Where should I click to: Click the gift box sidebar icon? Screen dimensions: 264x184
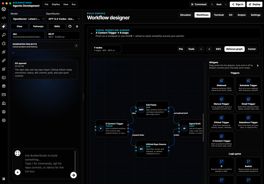(4, 86)
